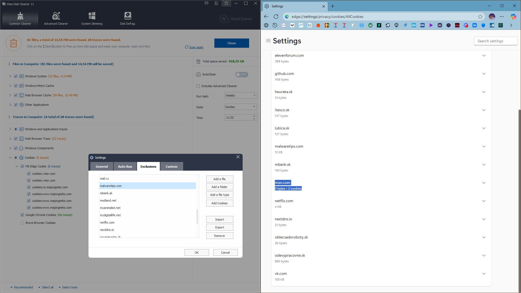Enable the Includes Advanced Cleaner checkbox

click(x=198, y=86)
